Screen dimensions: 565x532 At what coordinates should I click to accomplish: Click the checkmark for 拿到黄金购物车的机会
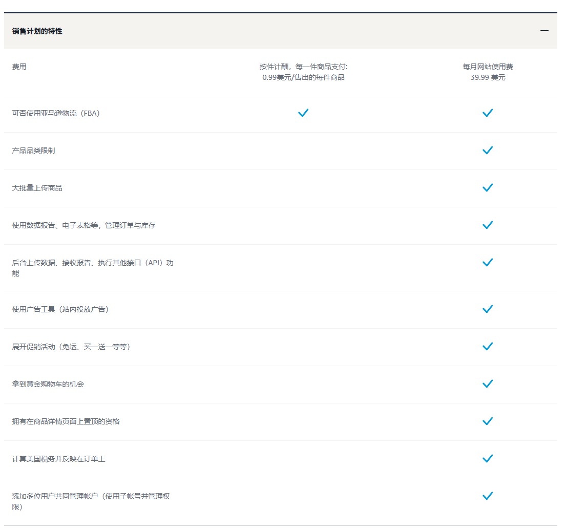pyautogui.click(x=488, y=384)
